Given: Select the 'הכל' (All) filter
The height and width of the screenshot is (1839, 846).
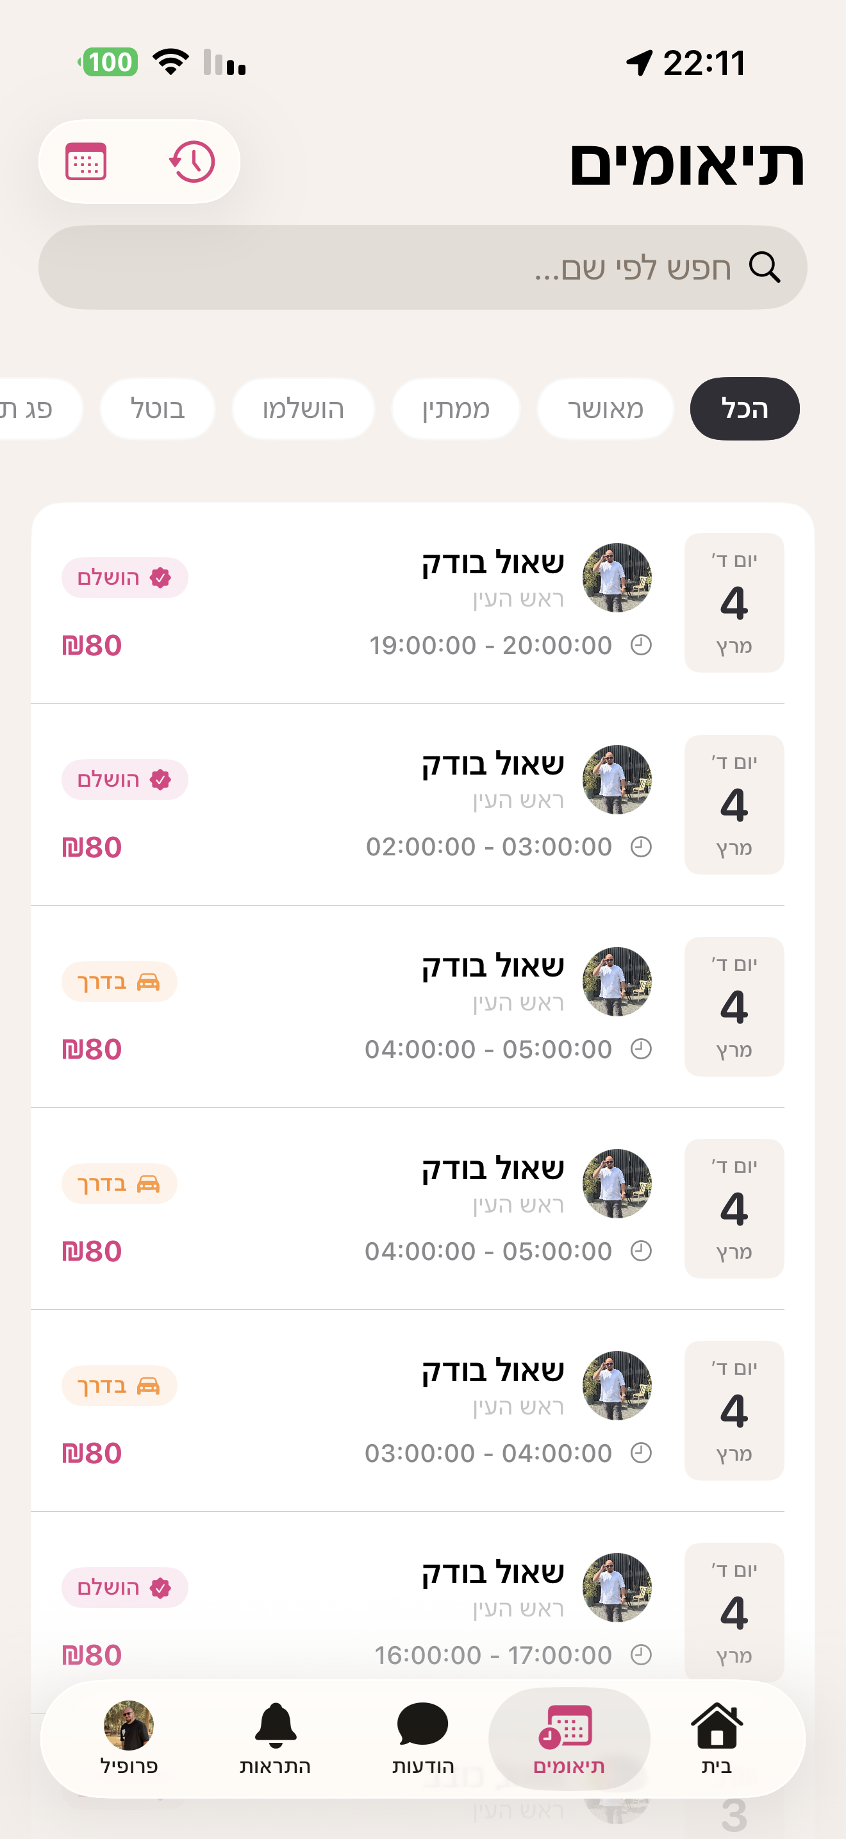Looking at the screenshot, I should click(x=744, y=409).
